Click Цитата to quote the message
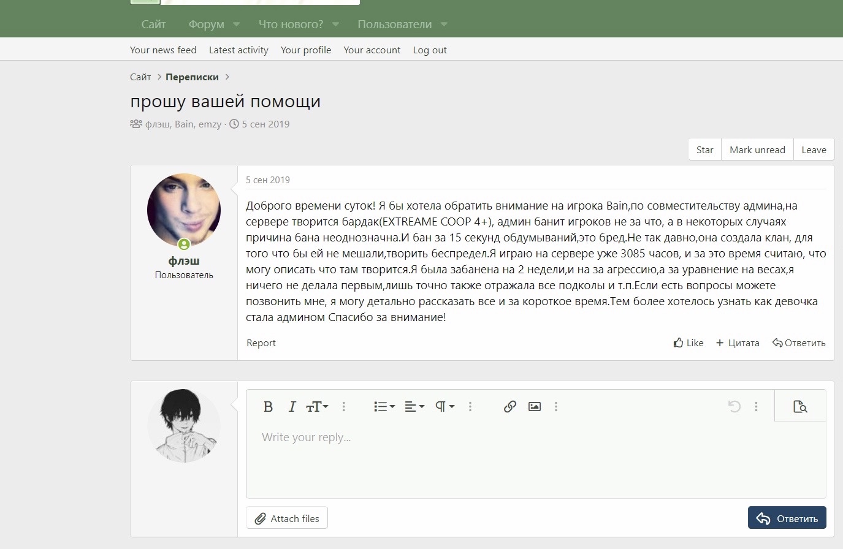The height and width of the screenshot is (549, 843). (738, 343)
